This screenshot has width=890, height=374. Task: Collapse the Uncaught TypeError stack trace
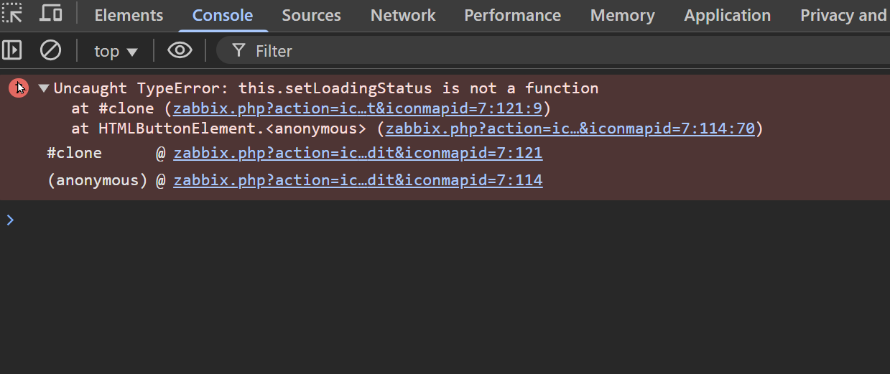(x=44, y=88)
